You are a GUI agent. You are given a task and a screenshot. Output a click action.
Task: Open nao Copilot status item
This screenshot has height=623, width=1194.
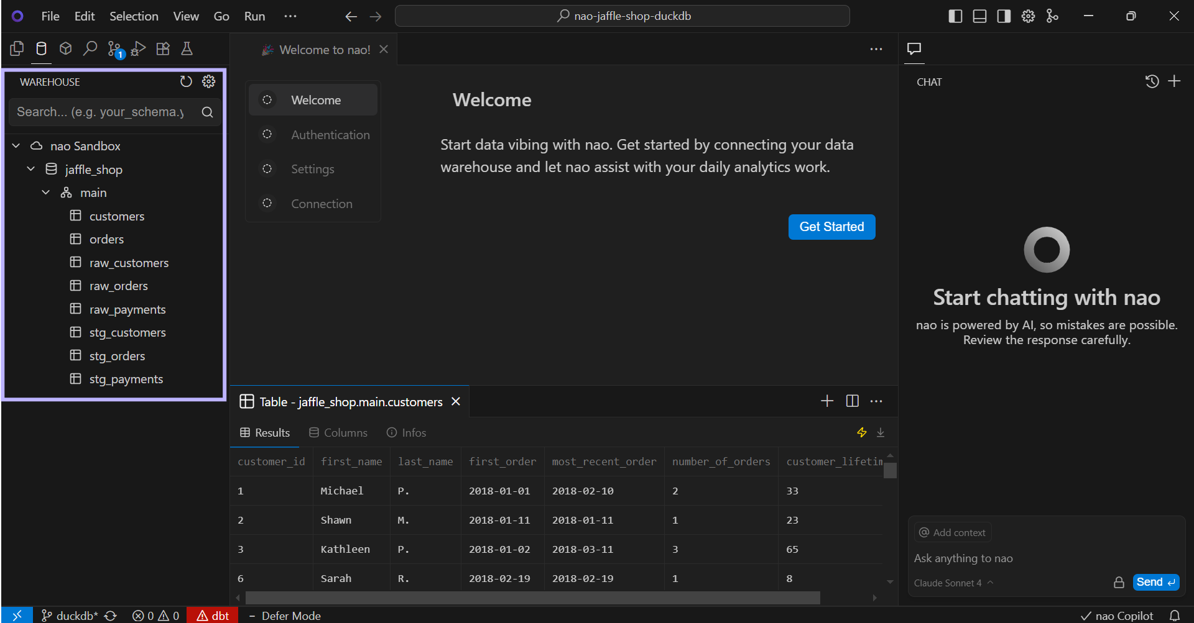pos(1118,616)
